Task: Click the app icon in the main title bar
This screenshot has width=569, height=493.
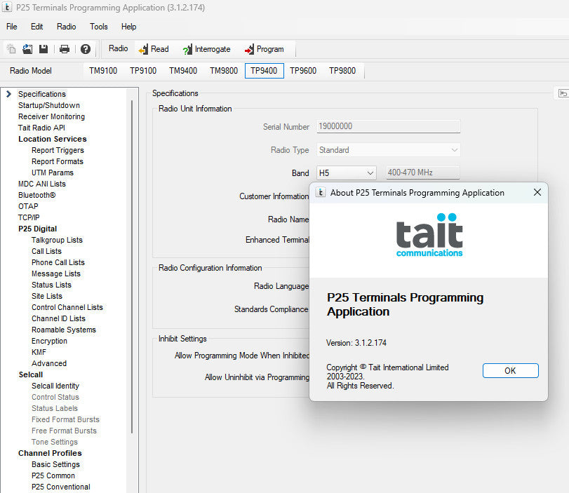Action: [x=7, y=7]
